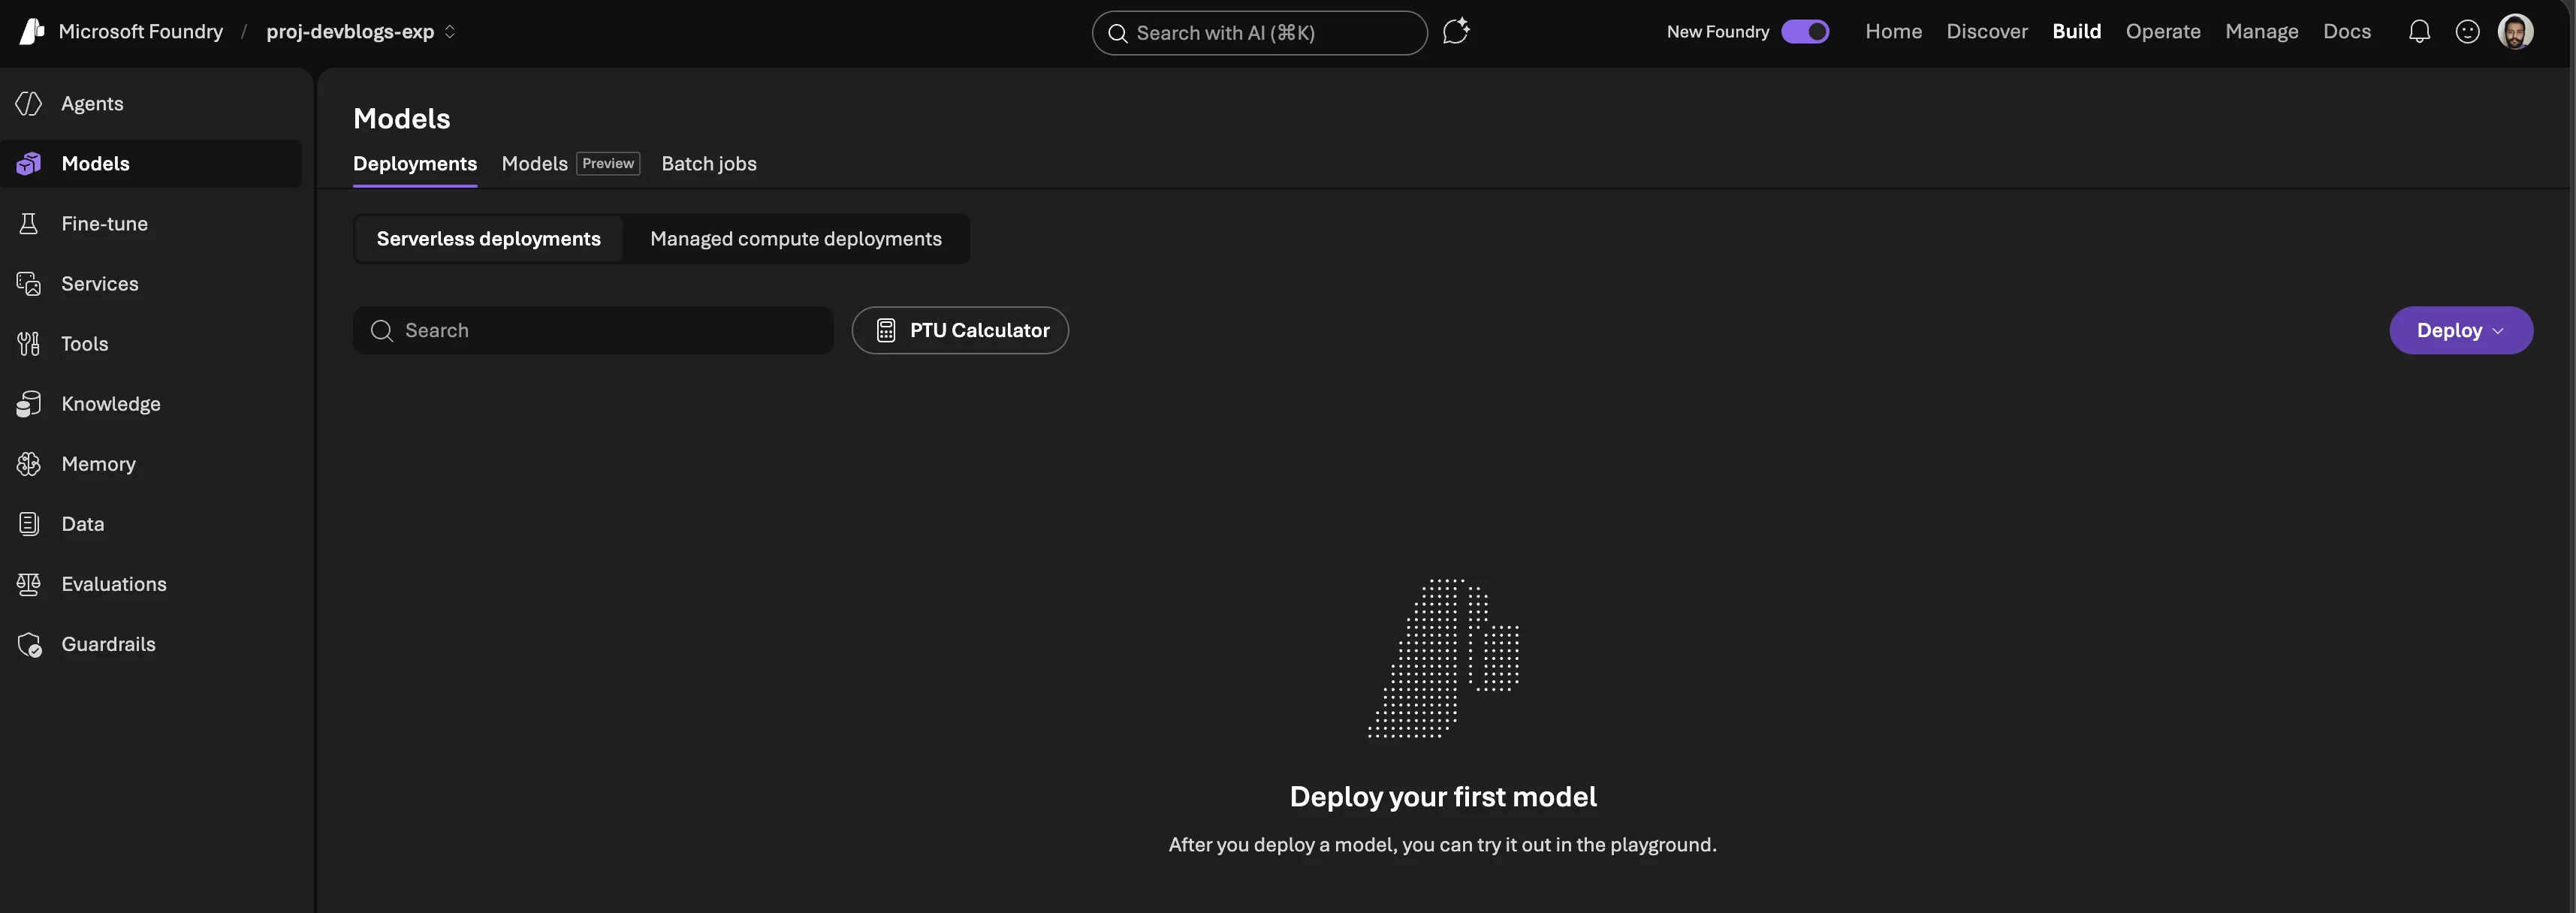Go to Home in top navigation
Screen dimensions: 2576x913
1893,32
